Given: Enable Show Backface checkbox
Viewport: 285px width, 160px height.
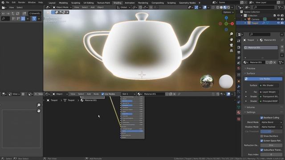Looking at the screenshot, I should 262,136.
